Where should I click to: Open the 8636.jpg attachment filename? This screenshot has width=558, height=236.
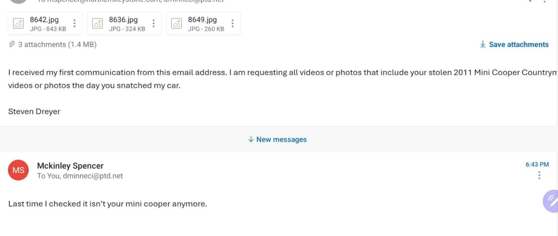pos(123,20)
